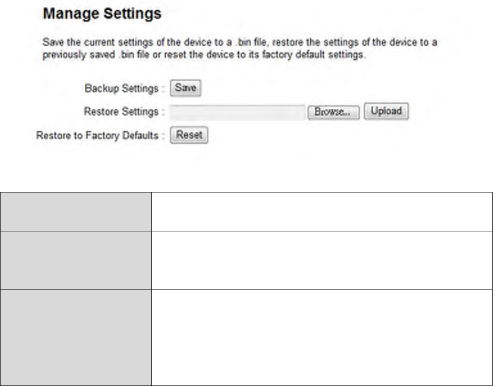Click the Restore Settings label

122,112
